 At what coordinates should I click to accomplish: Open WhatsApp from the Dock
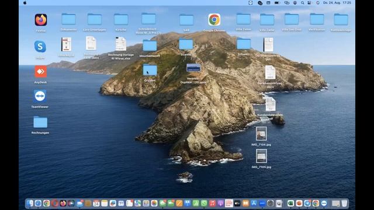(204, 204)
